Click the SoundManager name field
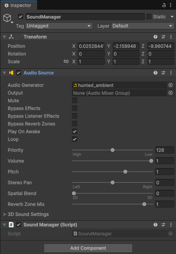Screen dimensions: 176x254 tap(85, 17)
